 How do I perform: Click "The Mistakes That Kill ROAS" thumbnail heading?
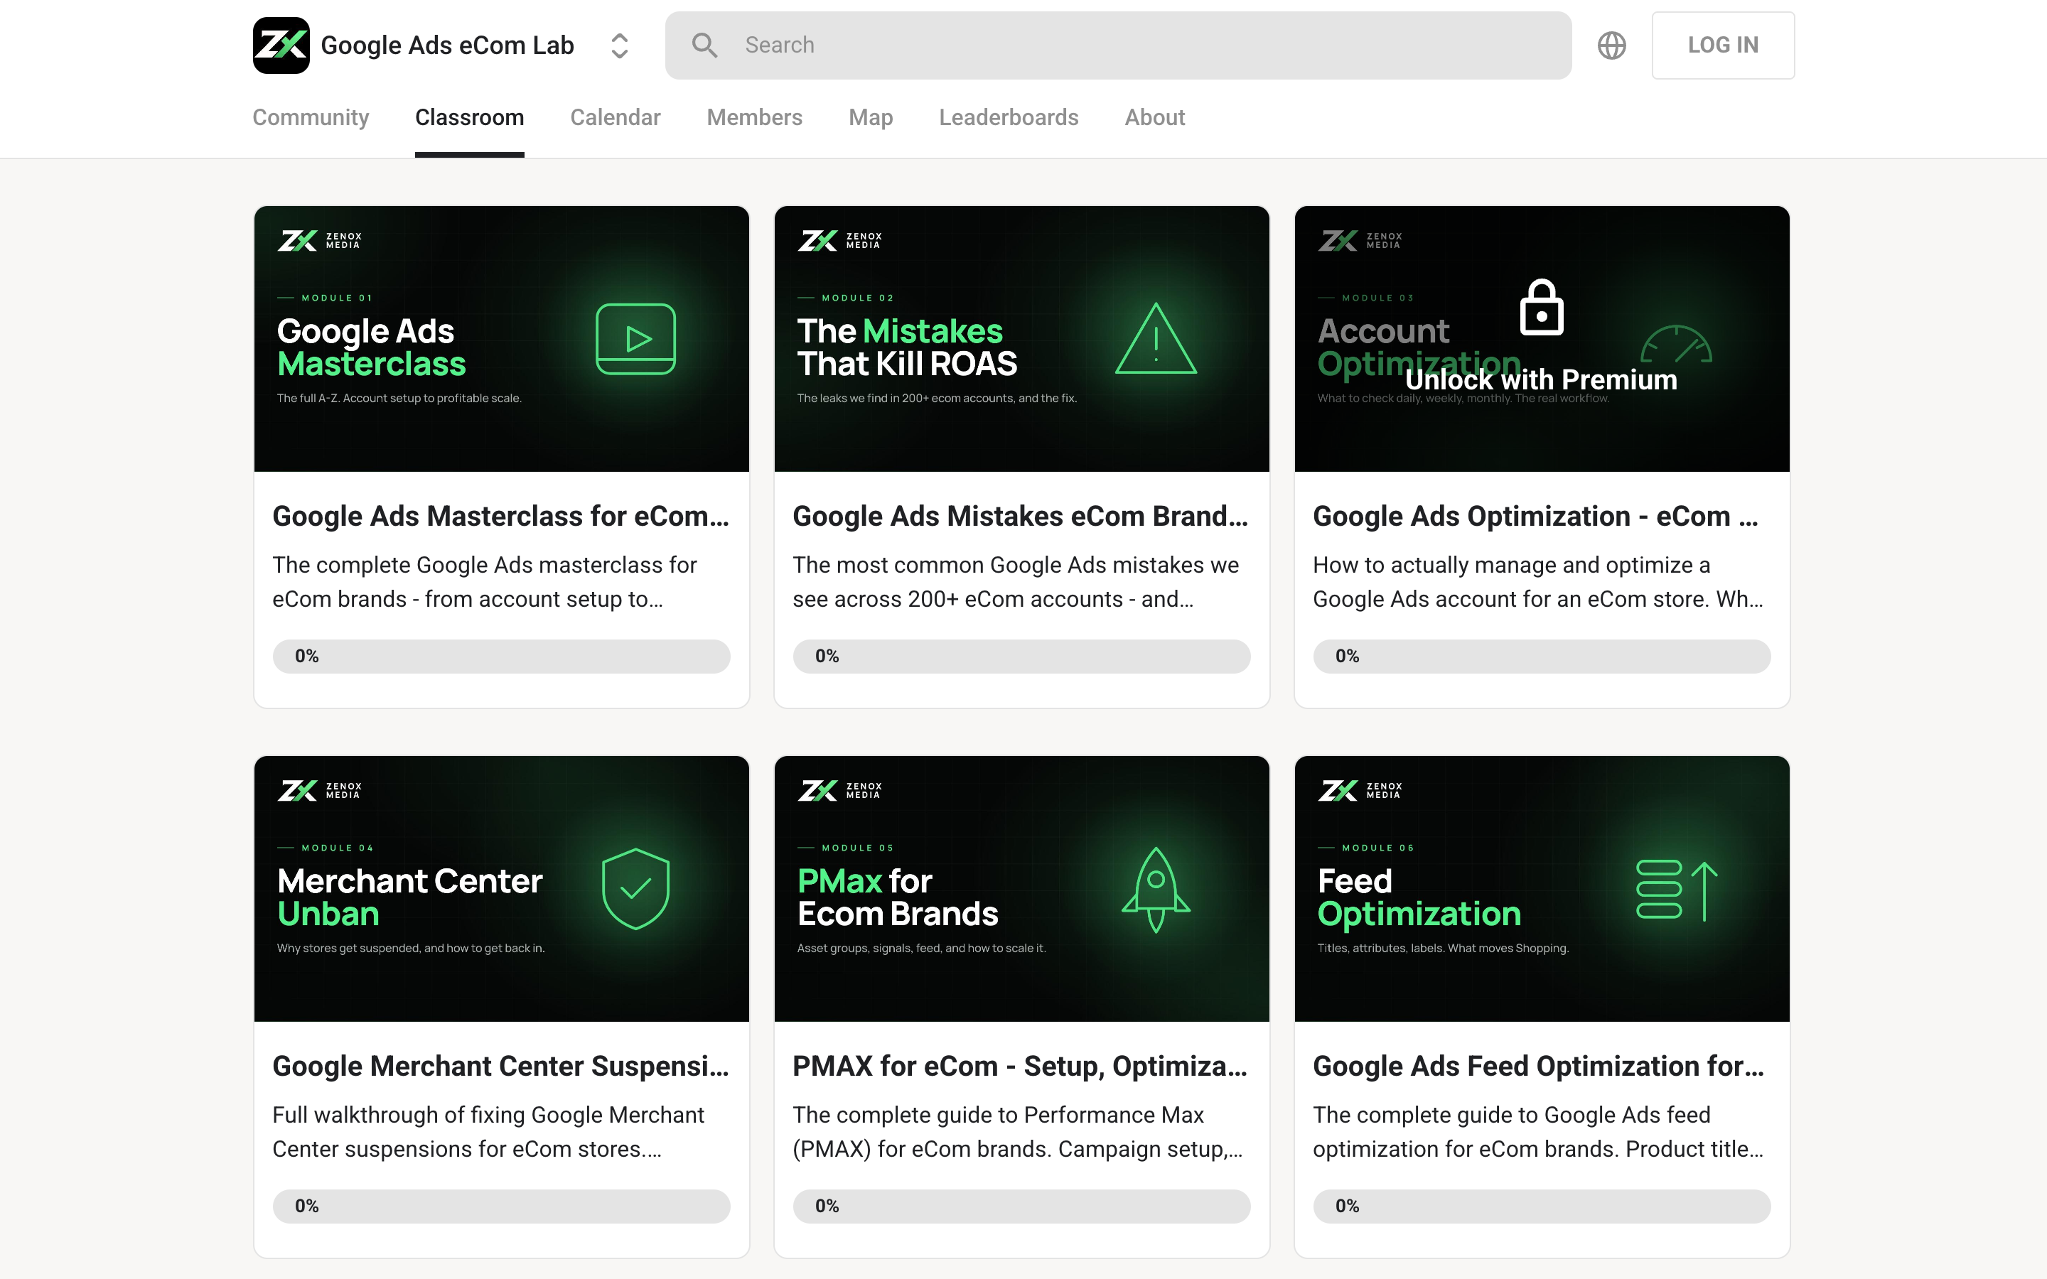(x=907, y=347)
